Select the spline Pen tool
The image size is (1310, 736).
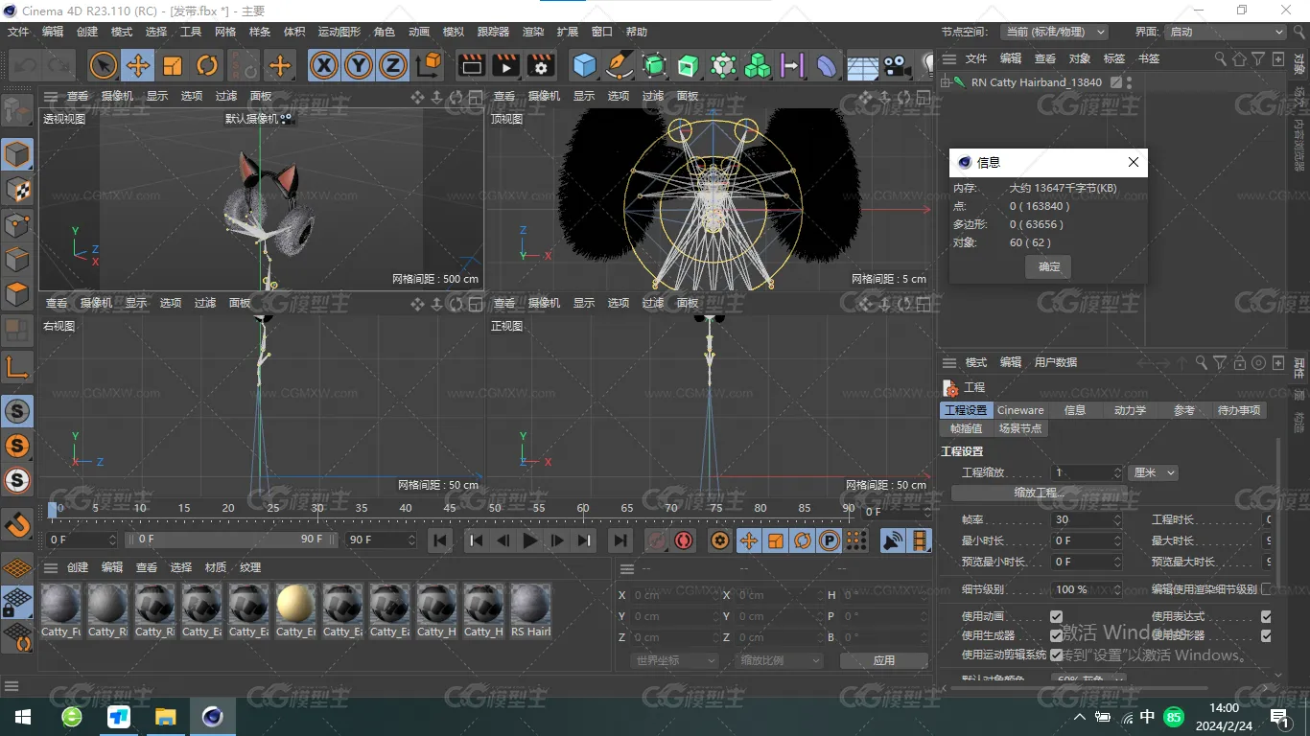point(620,65)
